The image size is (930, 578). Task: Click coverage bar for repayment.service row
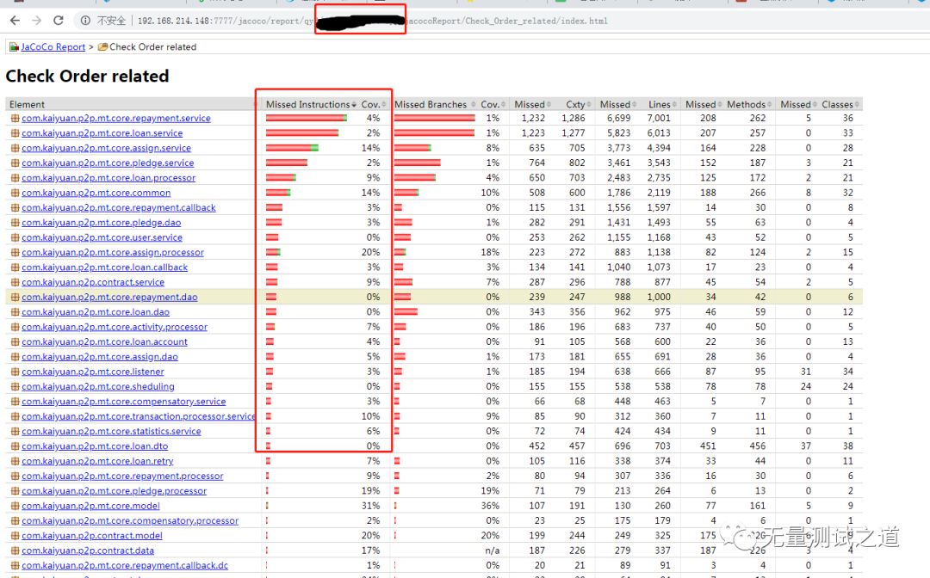(x=306, y=119)
